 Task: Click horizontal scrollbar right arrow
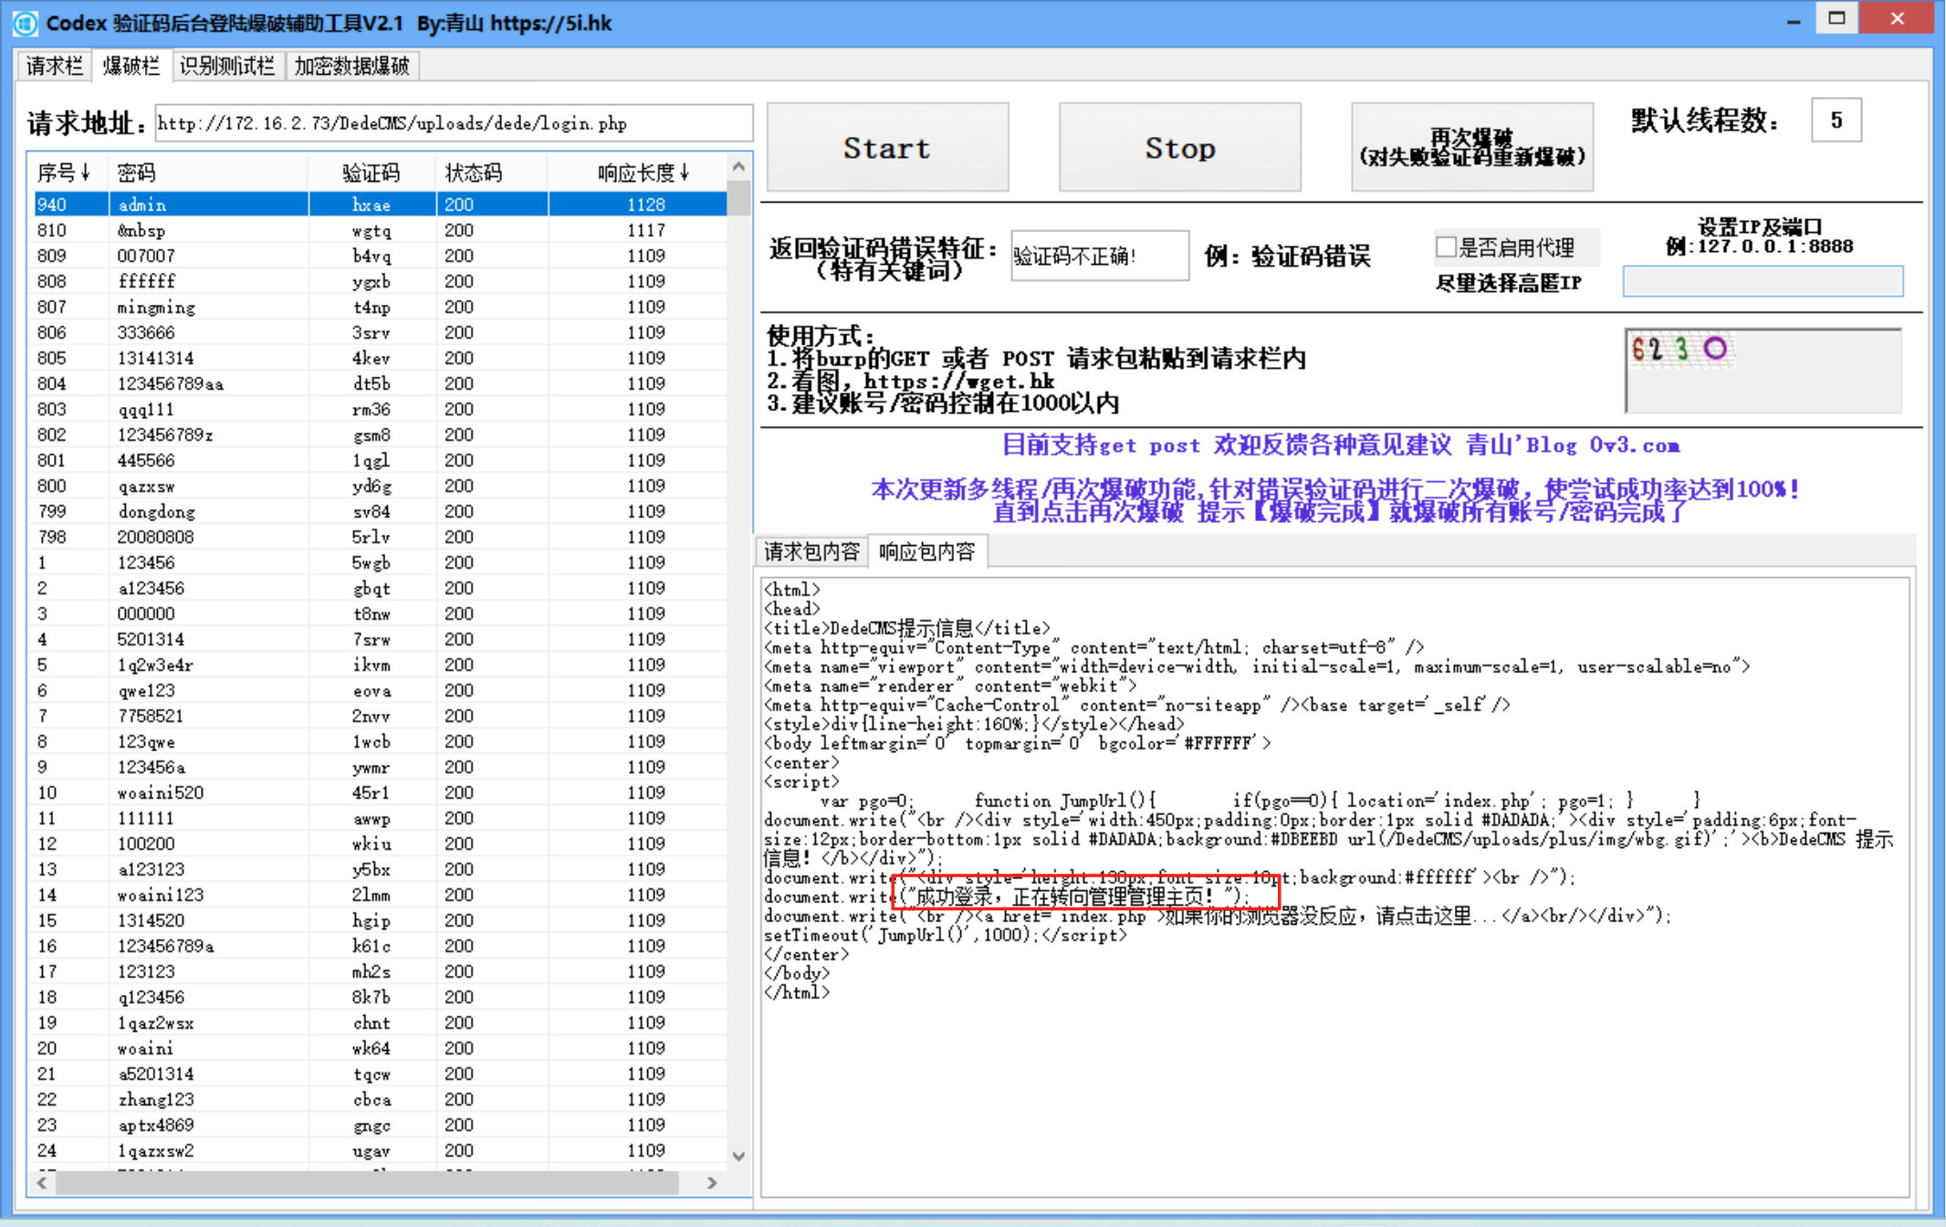(x=712, y=1183)
